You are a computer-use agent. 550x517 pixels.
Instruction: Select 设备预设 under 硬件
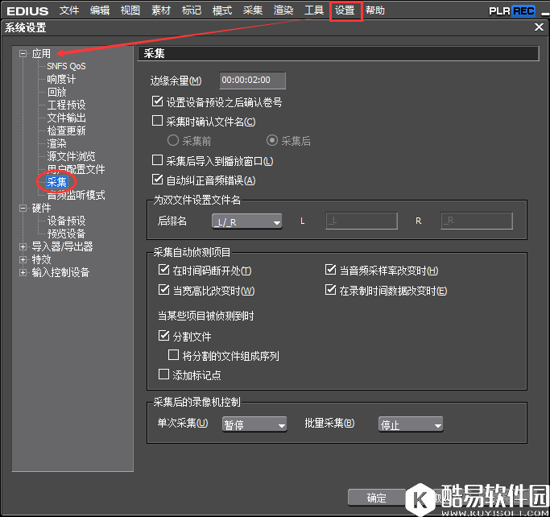pyautogui.click(x=66, y=221)
